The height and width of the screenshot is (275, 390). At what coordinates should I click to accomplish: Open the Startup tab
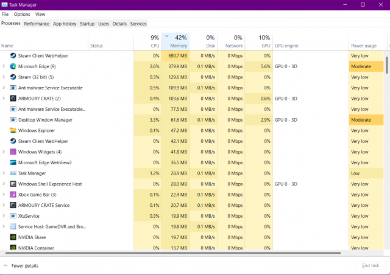point(87,24)
